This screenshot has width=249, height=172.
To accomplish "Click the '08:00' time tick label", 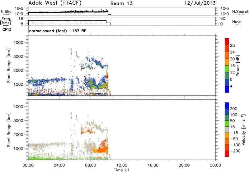I will pos(91,165).
